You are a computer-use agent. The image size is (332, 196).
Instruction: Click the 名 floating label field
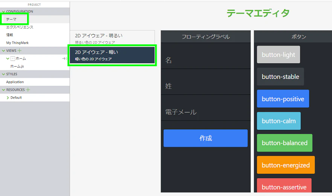[x=206, y=56]
